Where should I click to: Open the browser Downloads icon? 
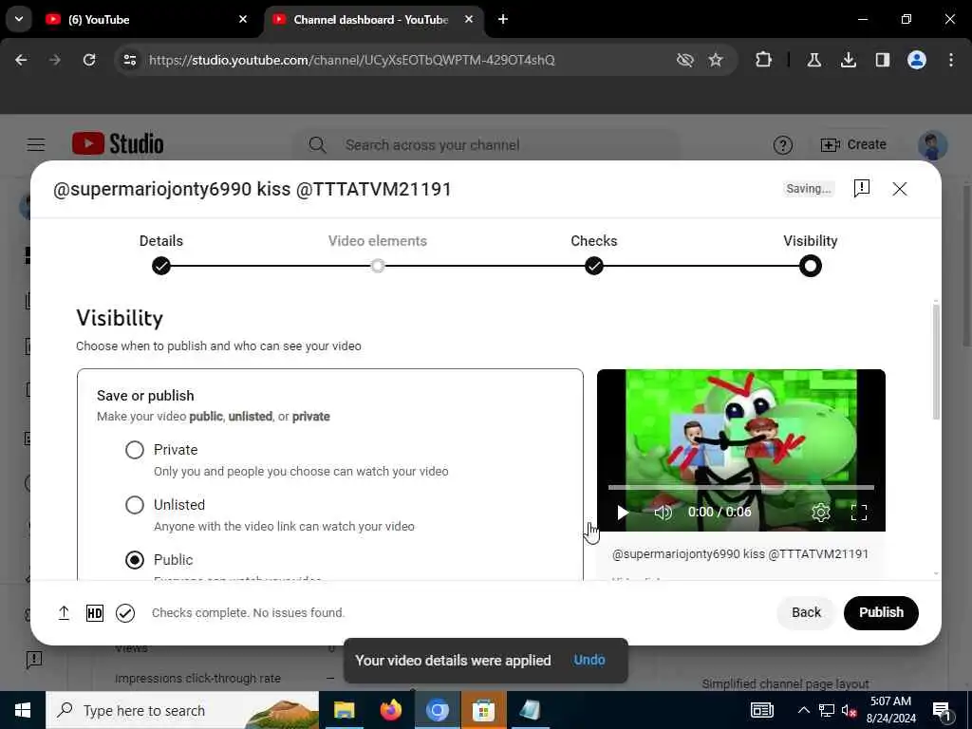point(848,60)
